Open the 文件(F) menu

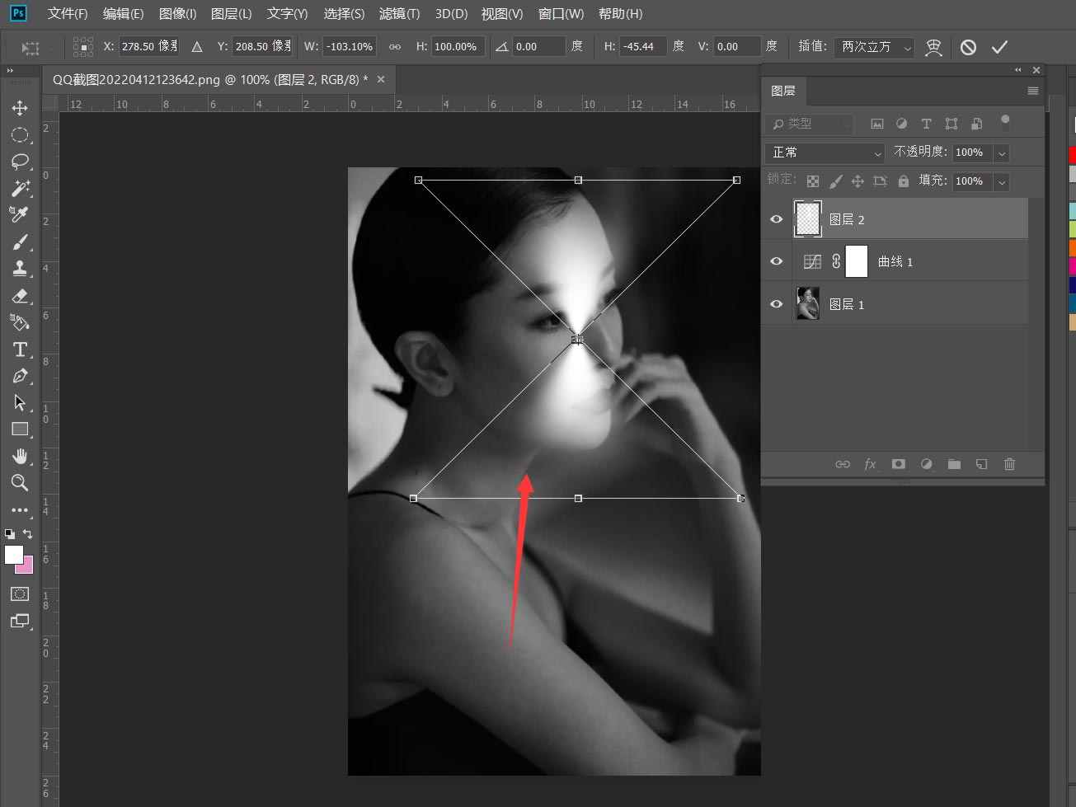68,14
